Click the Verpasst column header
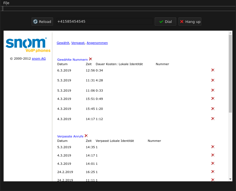236x191 pixels. tap(102, 141)
